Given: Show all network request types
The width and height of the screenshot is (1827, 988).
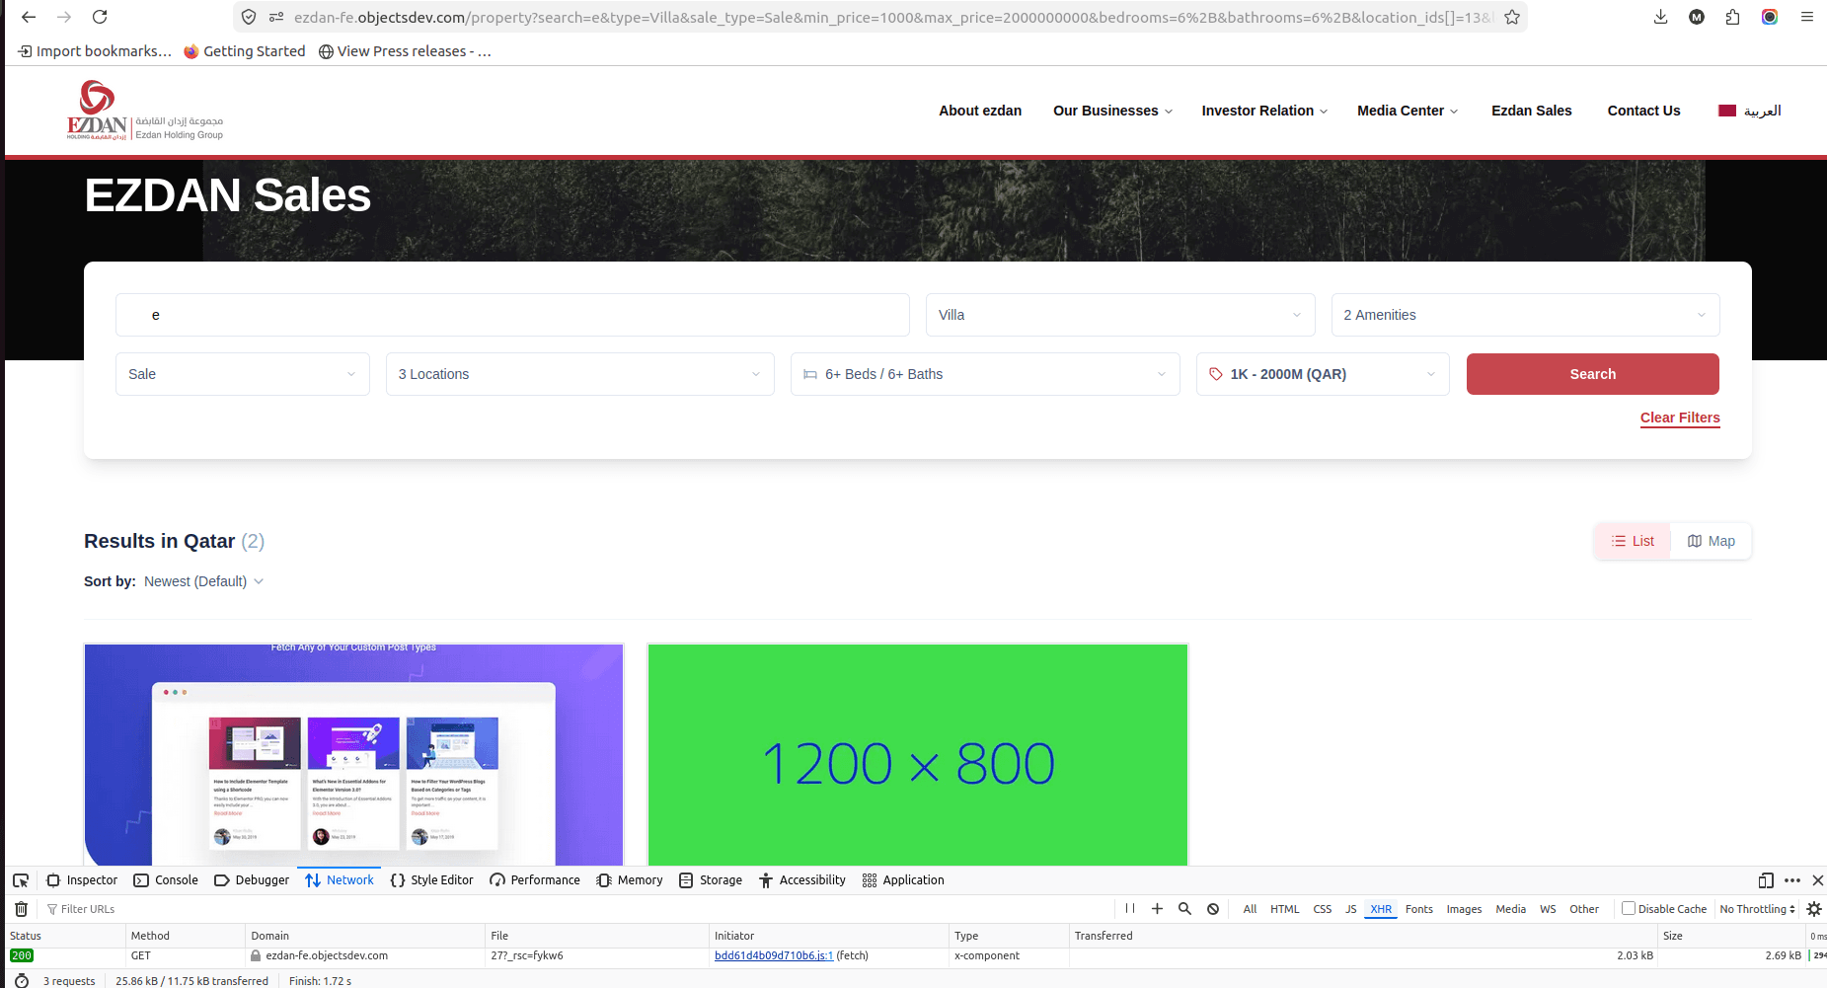Looking at the screenshot, I should coord(1250,909).
